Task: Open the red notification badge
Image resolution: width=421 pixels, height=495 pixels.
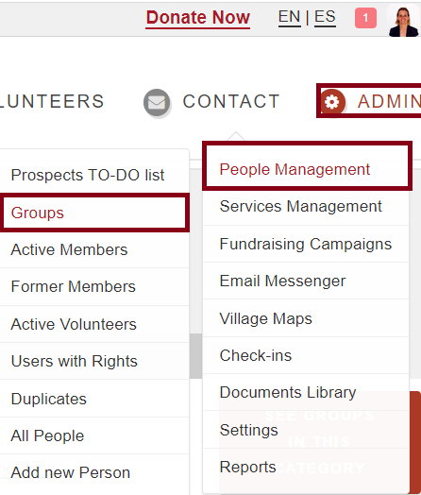Action: pyautogui.click(x=365, y=18)
